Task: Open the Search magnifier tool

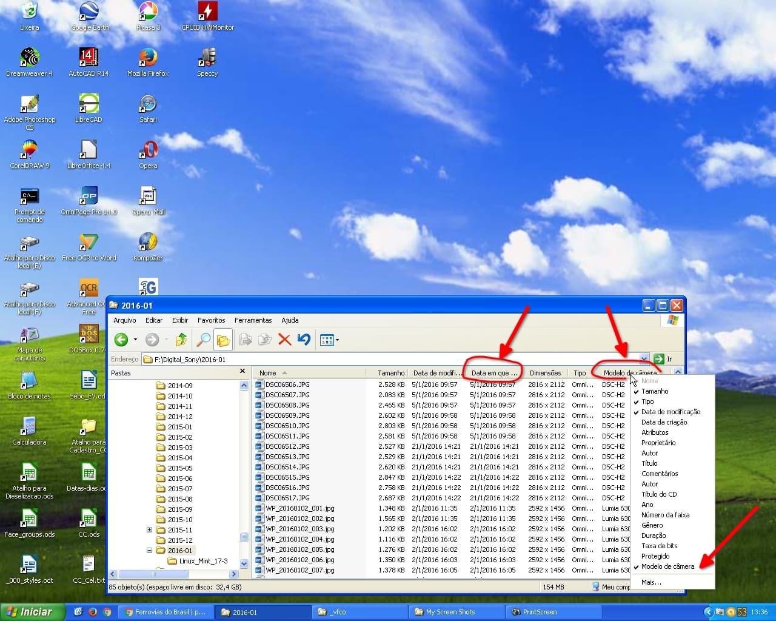Action: click(203, 340)
